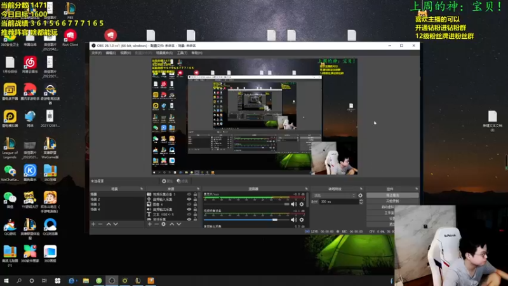Screen dimensions: 508x286
Task: Toggle visibility of text GDI+ source
Action: click(x=189, y=214)
